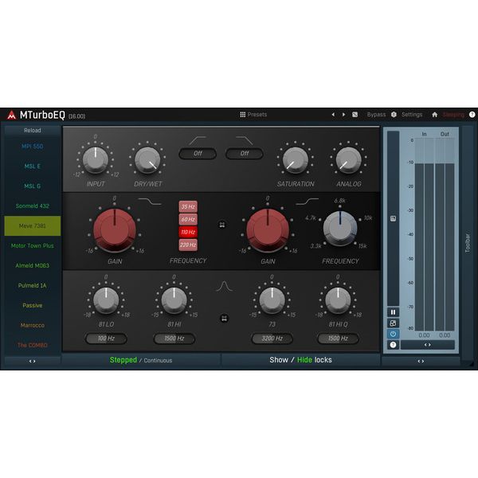Click the ANALOG knob
The image size is (478, 478).
pos(348,160)
